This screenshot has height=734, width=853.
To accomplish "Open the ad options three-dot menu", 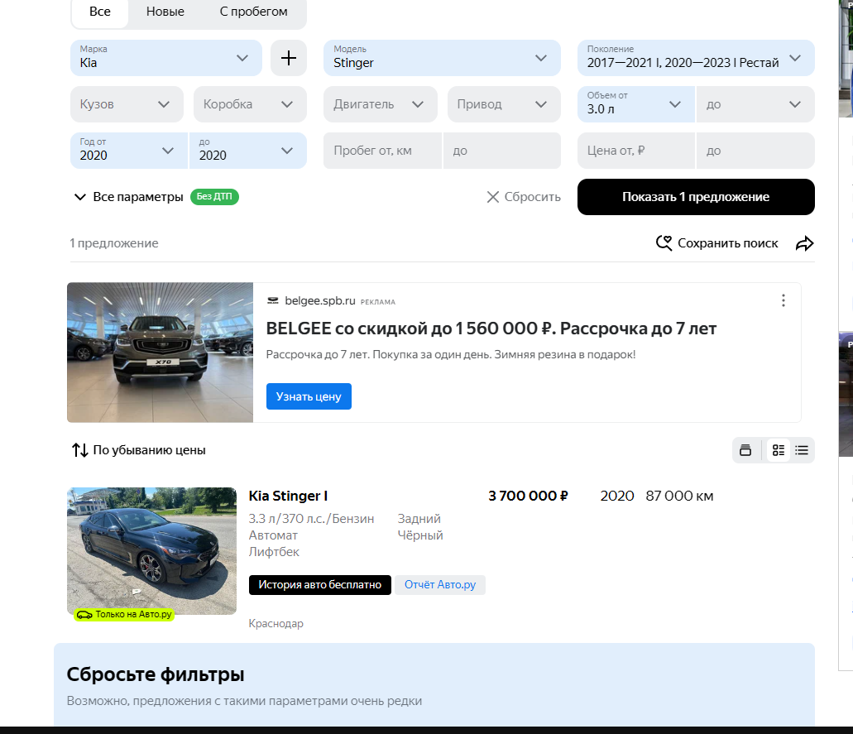I will click(784, 300).
